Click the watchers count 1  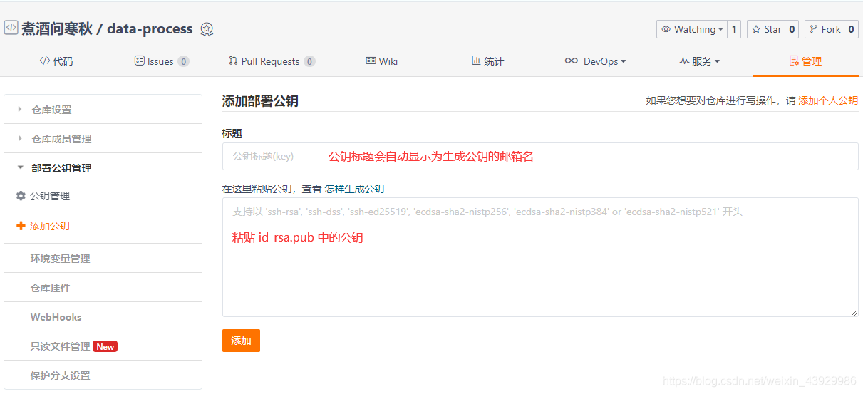734,29
